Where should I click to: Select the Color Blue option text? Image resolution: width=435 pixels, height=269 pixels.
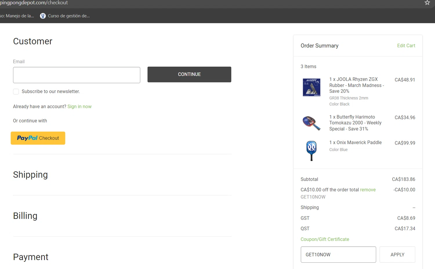(x=338, y=150)
